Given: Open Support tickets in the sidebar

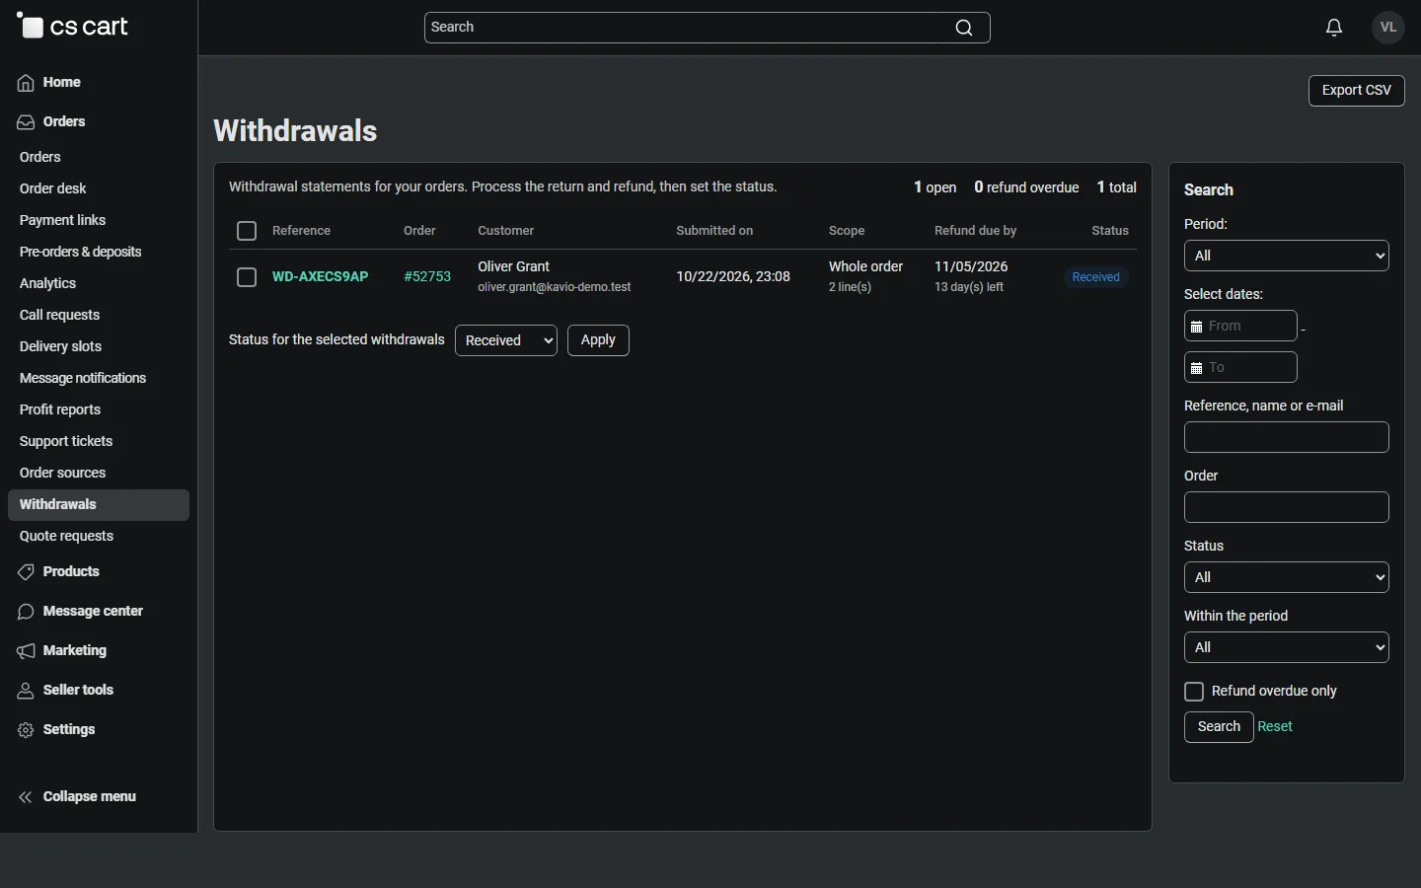Looking at the screenshot, I should click(66, 441).
